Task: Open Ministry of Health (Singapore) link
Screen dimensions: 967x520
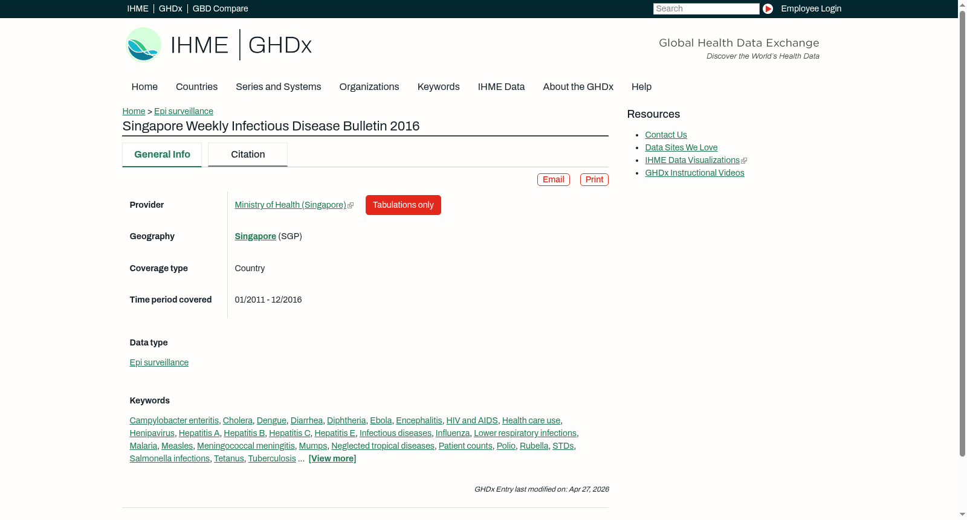Action: [x=290, y=205]
